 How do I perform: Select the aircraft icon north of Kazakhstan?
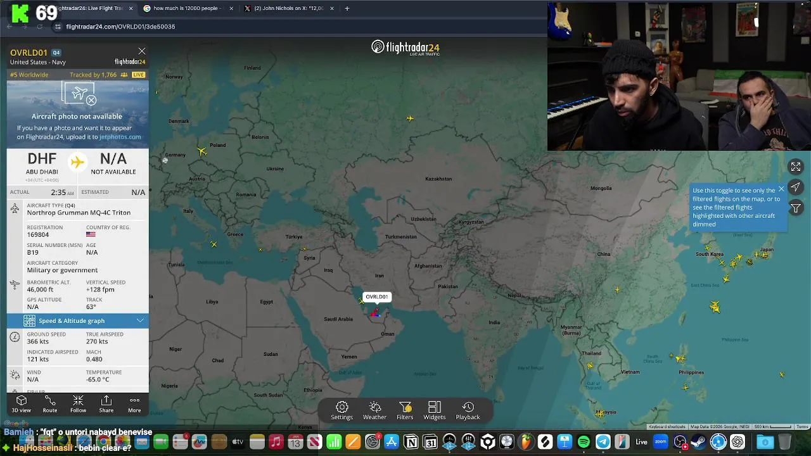(410, 118)
